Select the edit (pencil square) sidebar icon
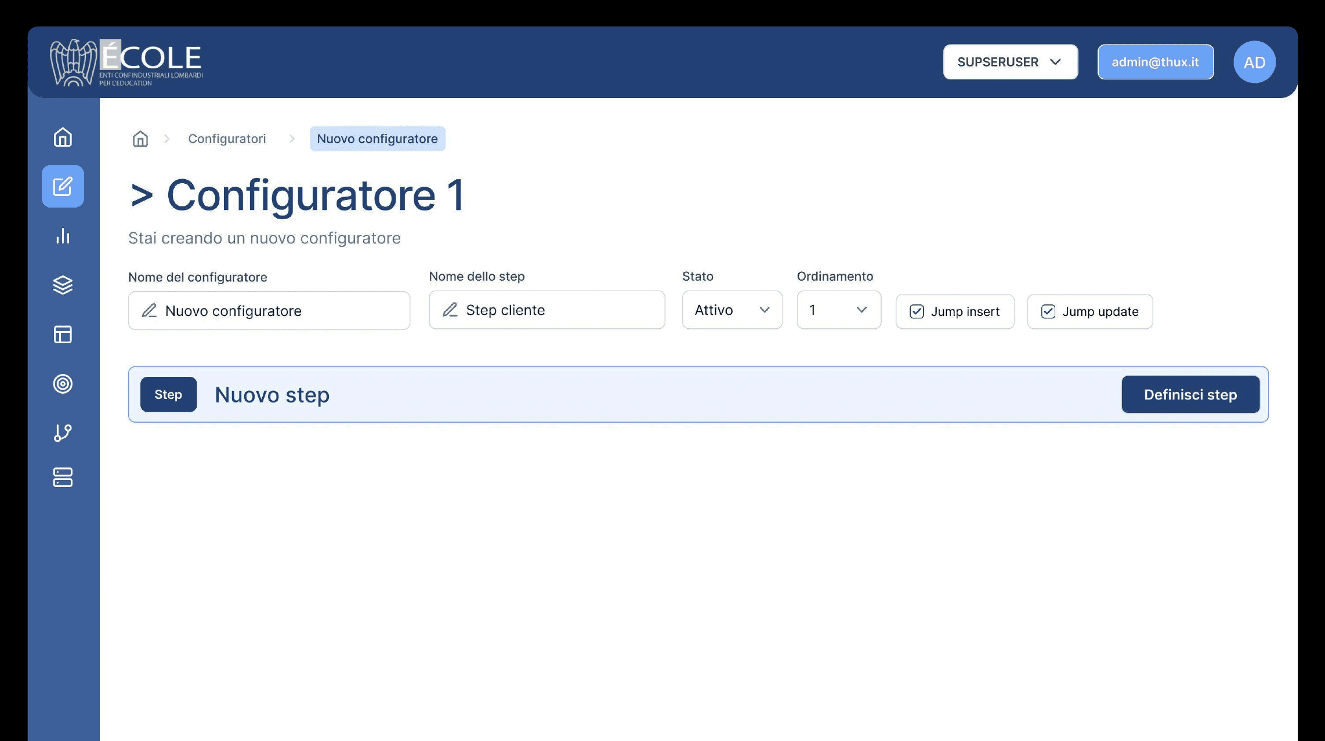1325x741 pixels. [x=63, y=186]
